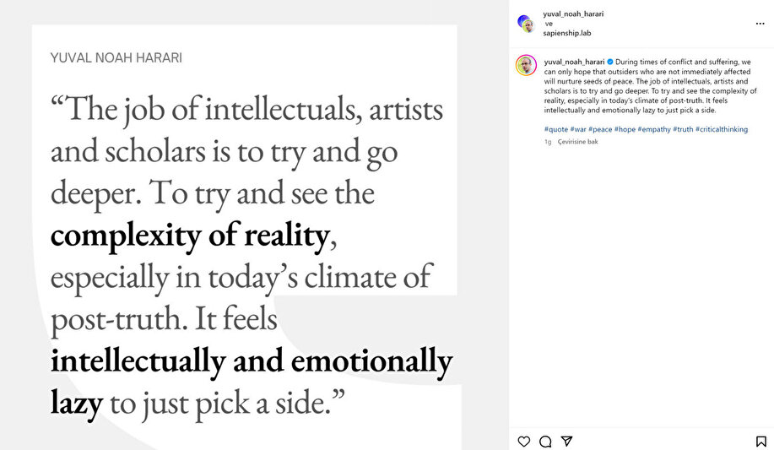Viewport: 774px width, 450px height.
Task: Open the #quote hashtag
Action: click(x=556, y=129)
